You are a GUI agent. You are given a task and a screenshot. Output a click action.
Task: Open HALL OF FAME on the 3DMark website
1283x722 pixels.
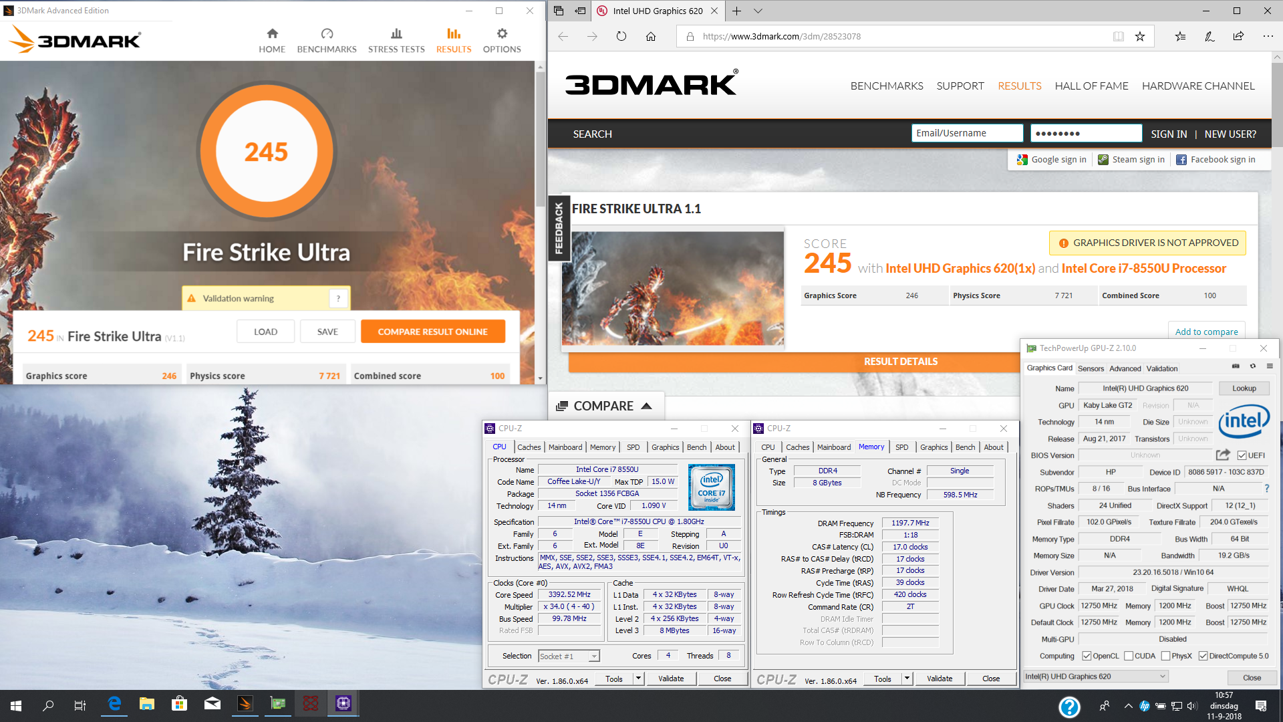click(x=1091, y=86)
